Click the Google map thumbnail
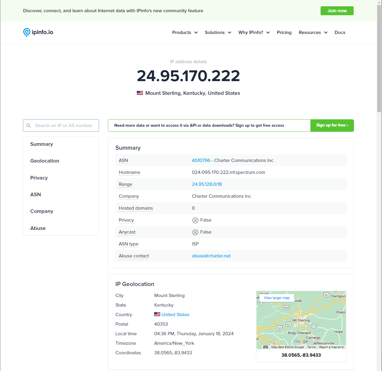Image resolution: width=382 pixels, height=371 pixels. coord(301,320)
